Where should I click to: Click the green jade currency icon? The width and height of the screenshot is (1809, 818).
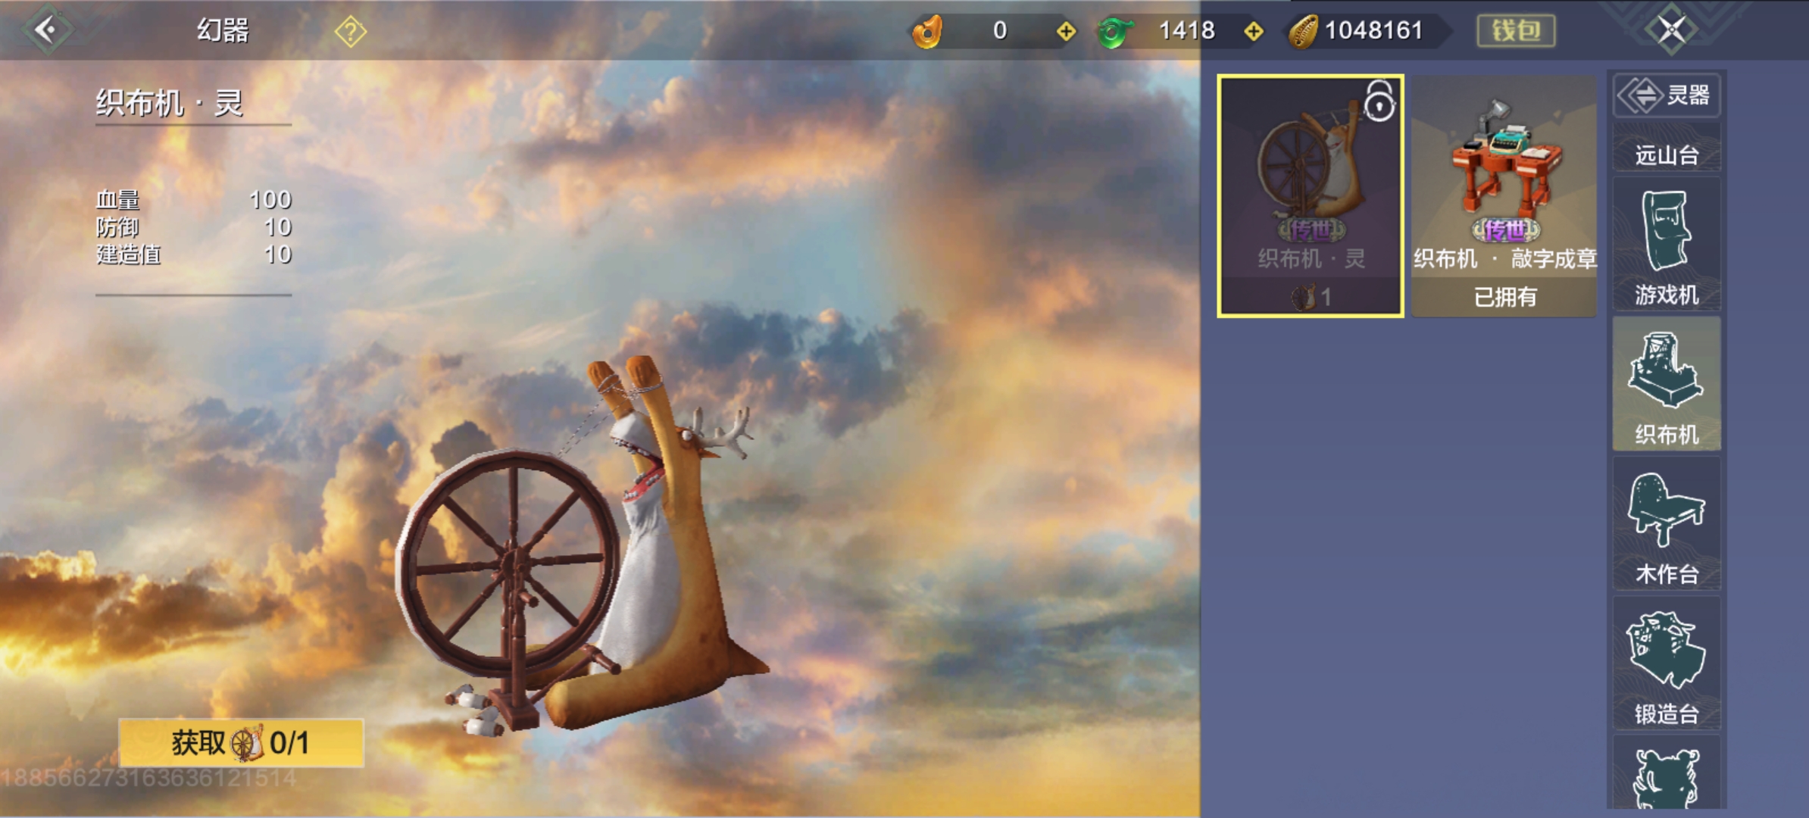pos(1114,32)
